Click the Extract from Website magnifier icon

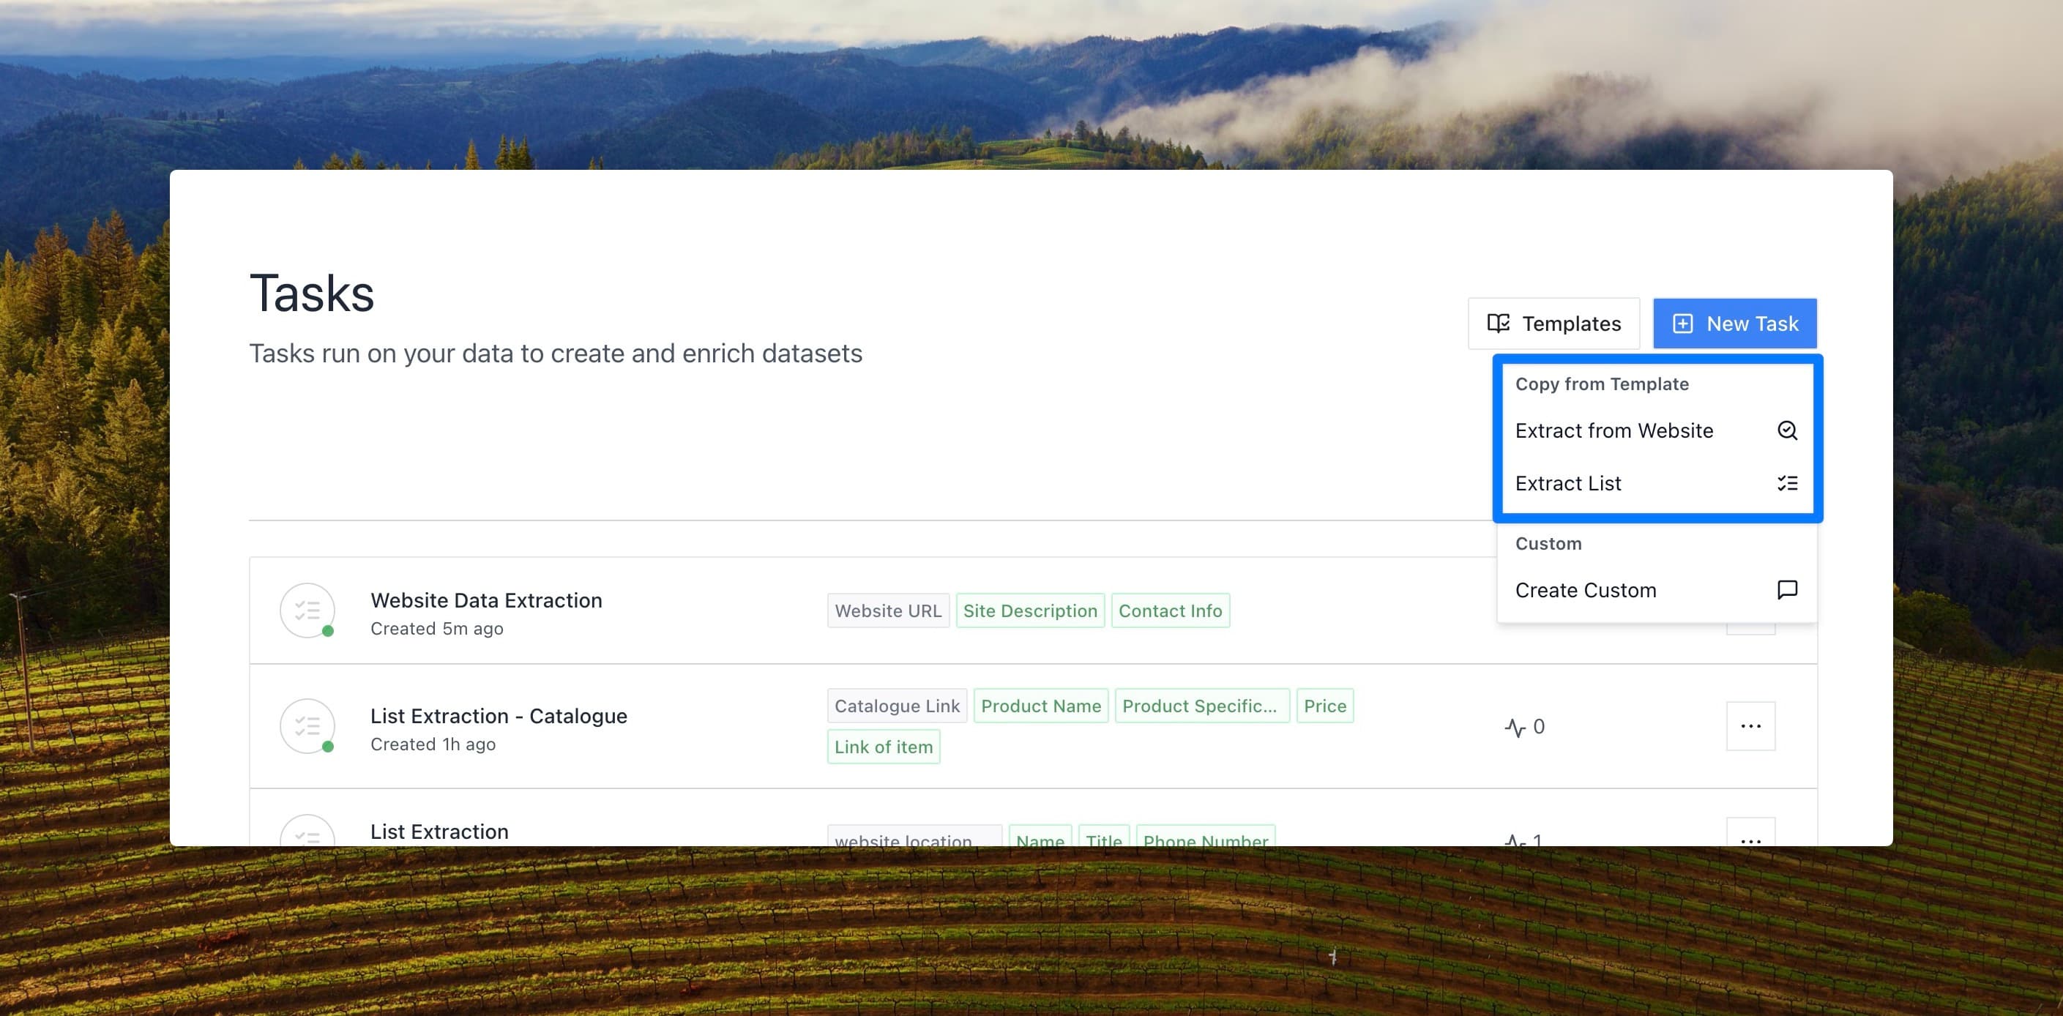(1787, 430)
